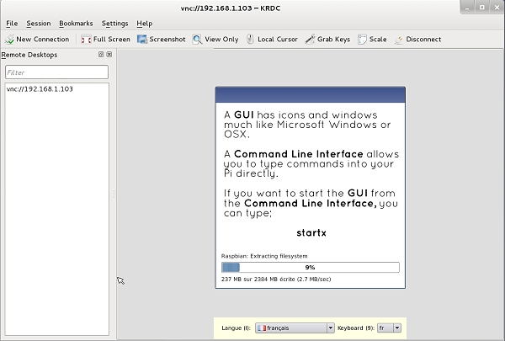Click the fr keyboard layout field
505x341 pixels.
(385, 328)
